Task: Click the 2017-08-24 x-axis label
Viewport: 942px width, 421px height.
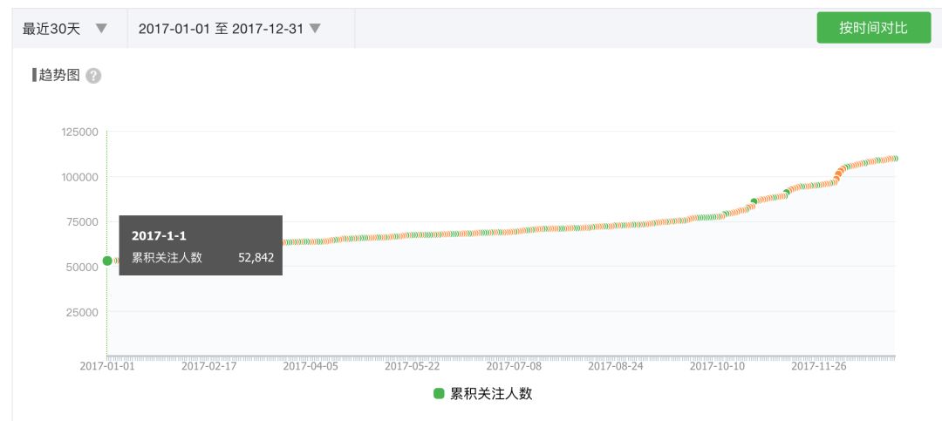Action: click(615, 366)
